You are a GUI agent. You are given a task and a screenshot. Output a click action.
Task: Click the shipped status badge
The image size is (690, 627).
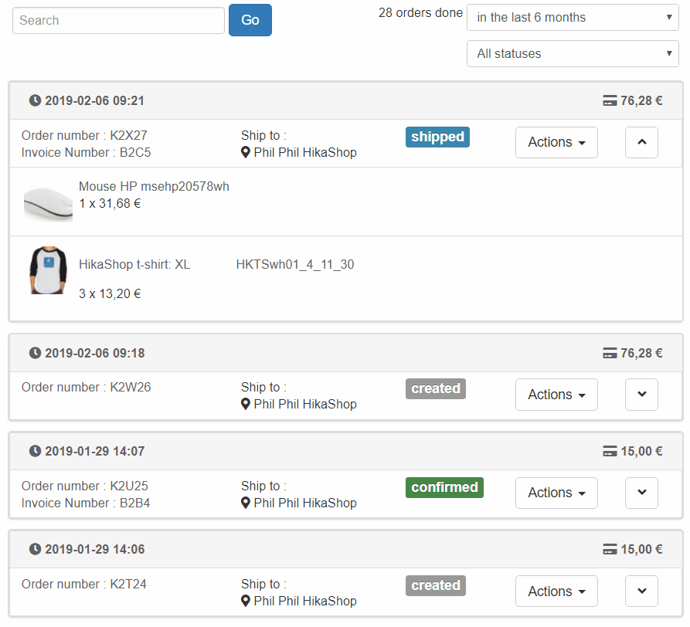pos(437,137)
